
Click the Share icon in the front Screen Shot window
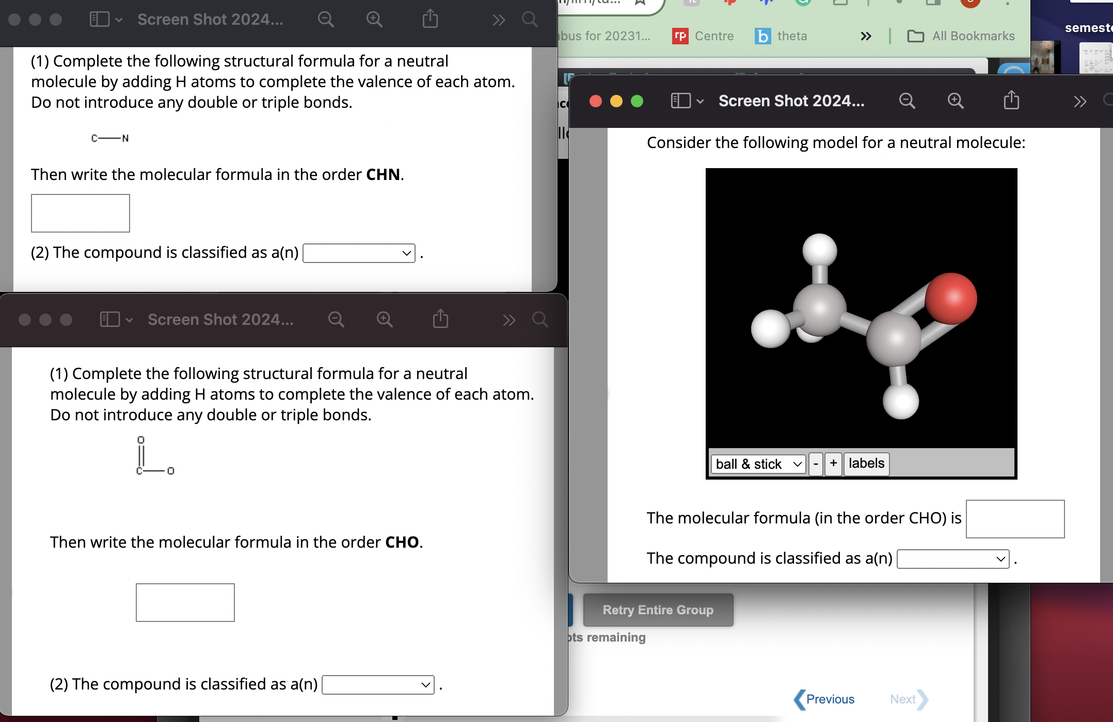click(439, 319)
